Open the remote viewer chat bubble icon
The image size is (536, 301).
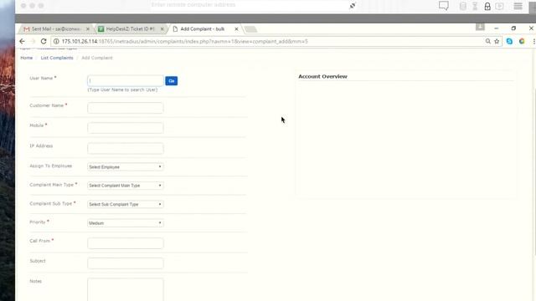pyautogui.click(x=444, y=6)
